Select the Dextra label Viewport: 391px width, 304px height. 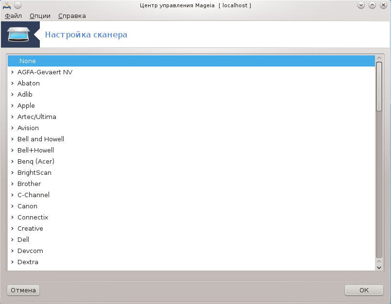coord(28,262)
